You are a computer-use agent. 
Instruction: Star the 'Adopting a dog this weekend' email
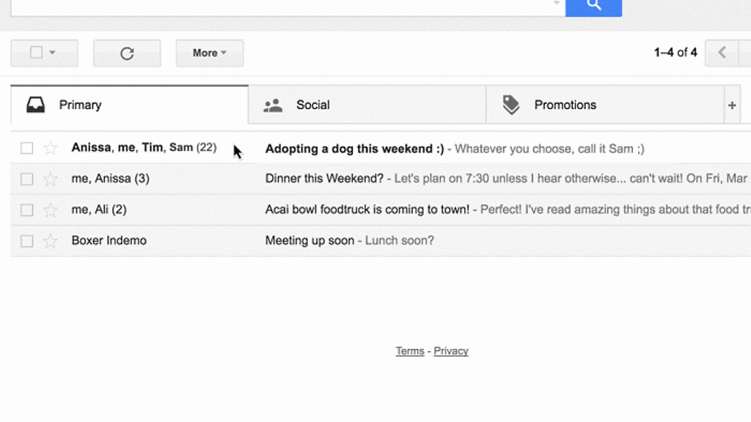[51, 149]
